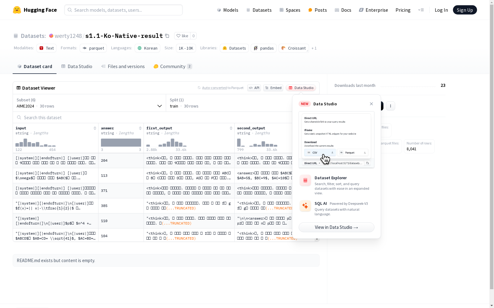Open Posts in the top navigation
The width and height of the screenshot is (494, 308).
[x=317, y=10]
